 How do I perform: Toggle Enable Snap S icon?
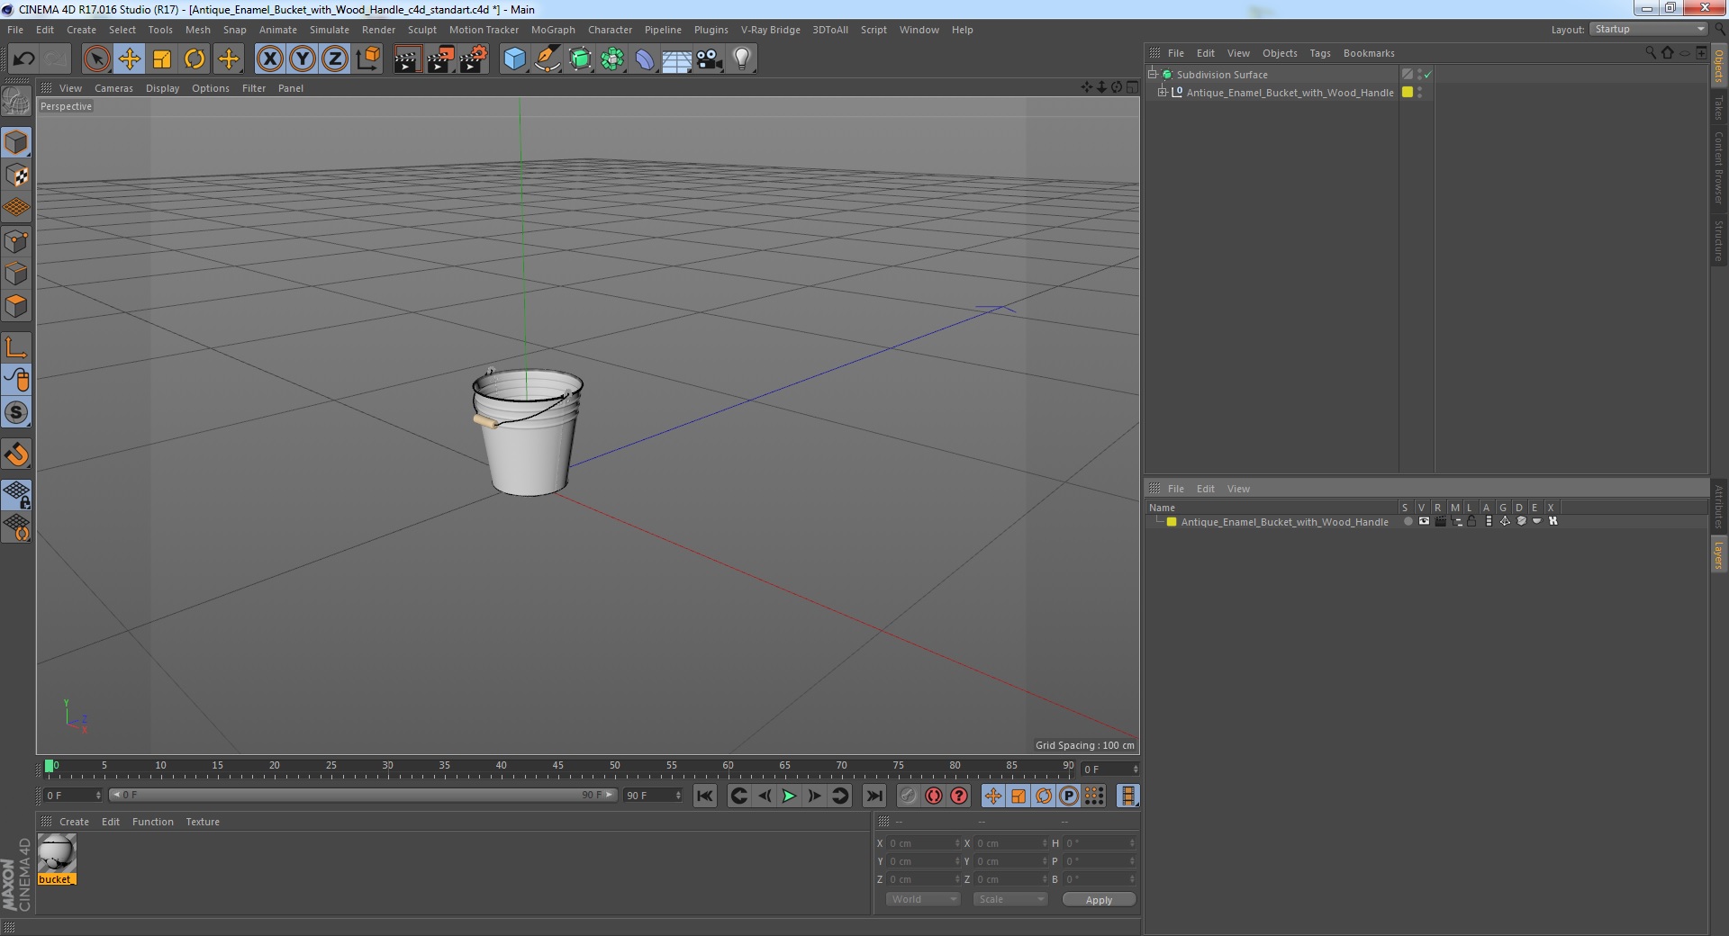pyautogui.click(x=16, y=412)
